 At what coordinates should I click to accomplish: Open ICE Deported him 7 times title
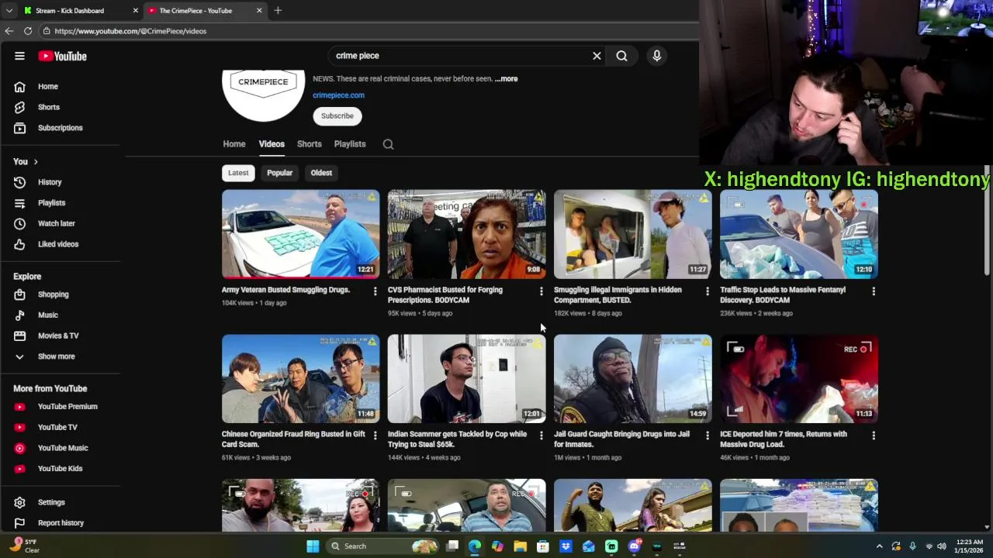coord(784,439)
